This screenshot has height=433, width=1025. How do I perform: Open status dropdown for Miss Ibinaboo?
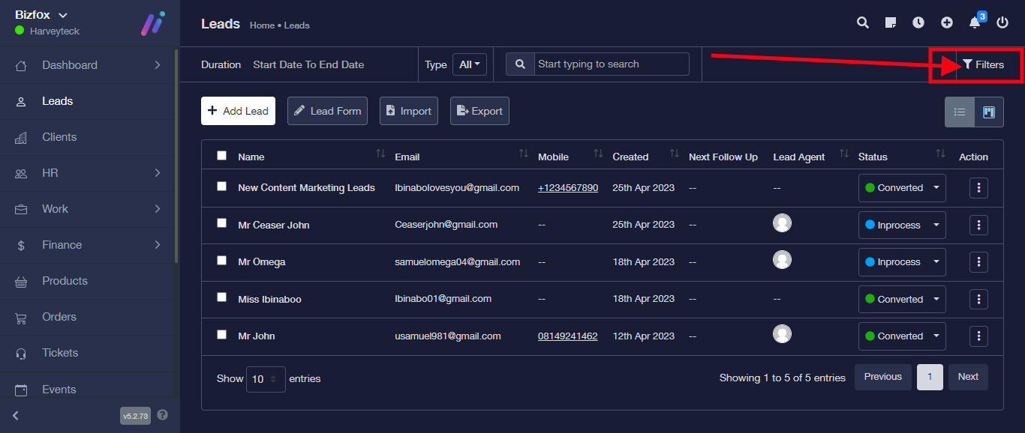tap(901, 299)
